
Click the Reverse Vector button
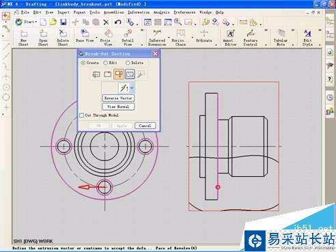point(118,98)
